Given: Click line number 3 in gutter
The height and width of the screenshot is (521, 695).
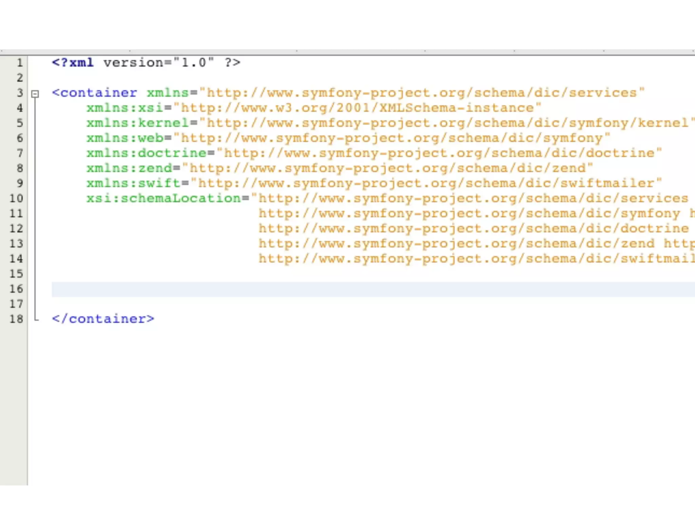Looking at the screenshot, I should tap(20, 93).
